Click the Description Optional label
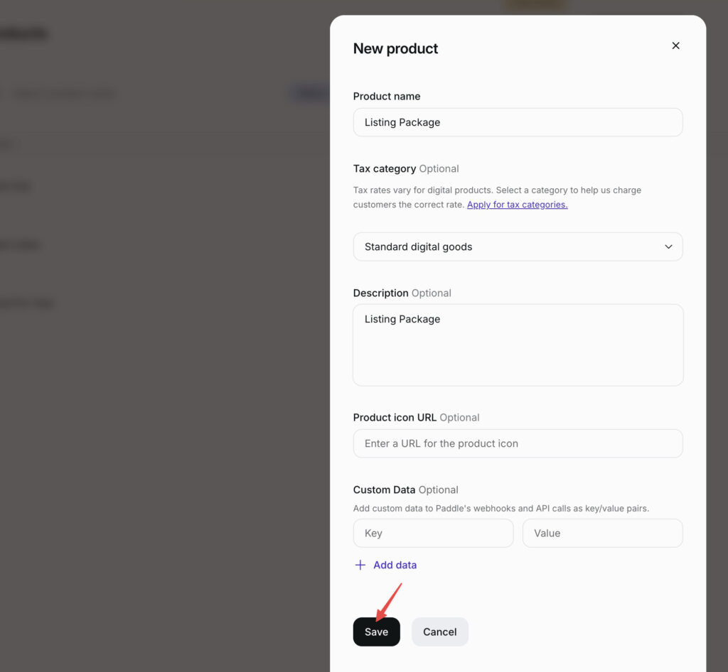This screenshot has height=672, width=728. click(x=402, y=293)
